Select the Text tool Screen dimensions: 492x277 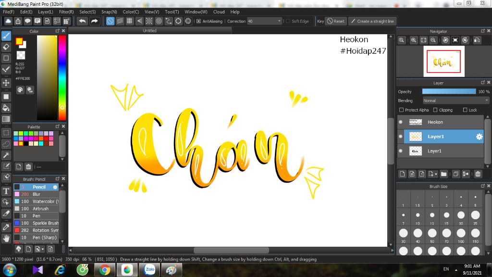(6, 191)
